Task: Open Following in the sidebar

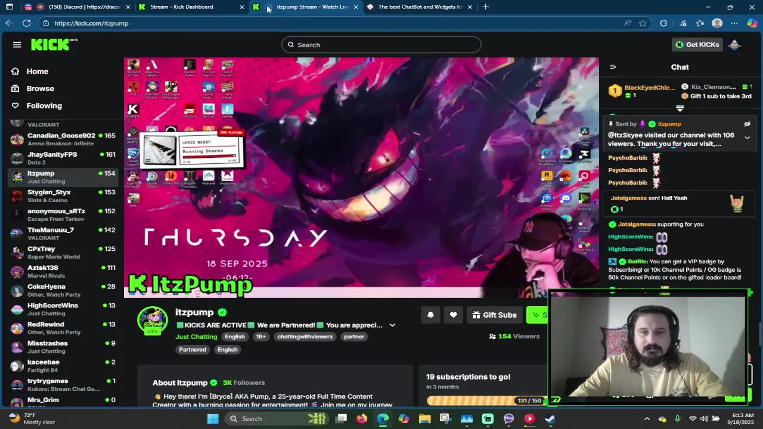Action: (x=44, y=105)
